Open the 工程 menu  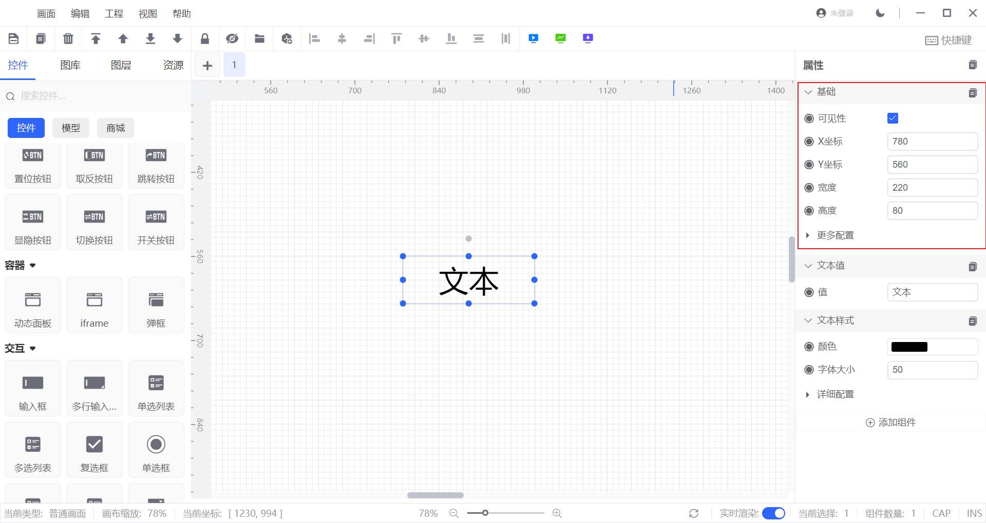(x=114, y=14)
